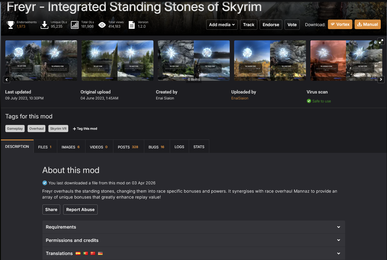Select the Overhaul tag
The image size is (387, 260).
point(37,129)
